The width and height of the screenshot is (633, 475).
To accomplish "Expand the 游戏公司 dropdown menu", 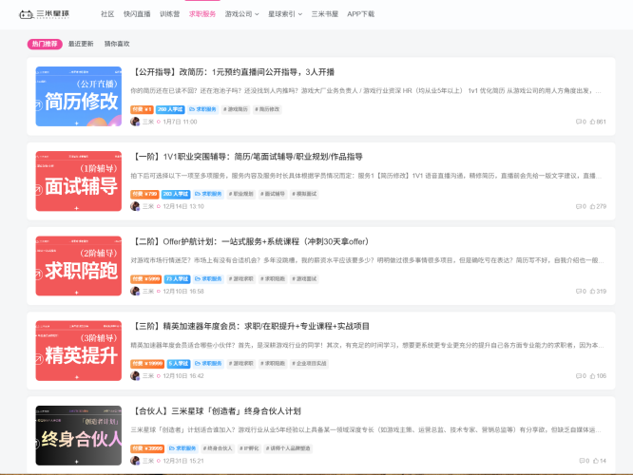I will [241, 14].
